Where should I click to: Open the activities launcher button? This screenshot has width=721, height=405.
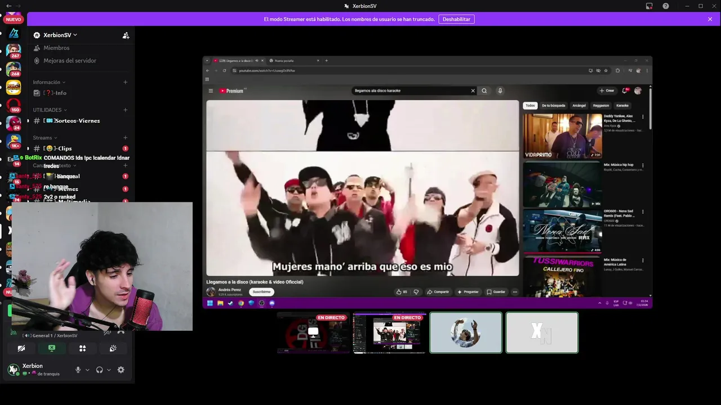tap(82, 348)
